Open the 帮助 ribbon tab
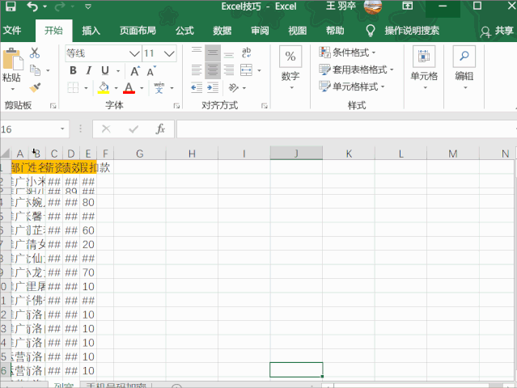The image size is (517, 388). (x=335, y=31)
